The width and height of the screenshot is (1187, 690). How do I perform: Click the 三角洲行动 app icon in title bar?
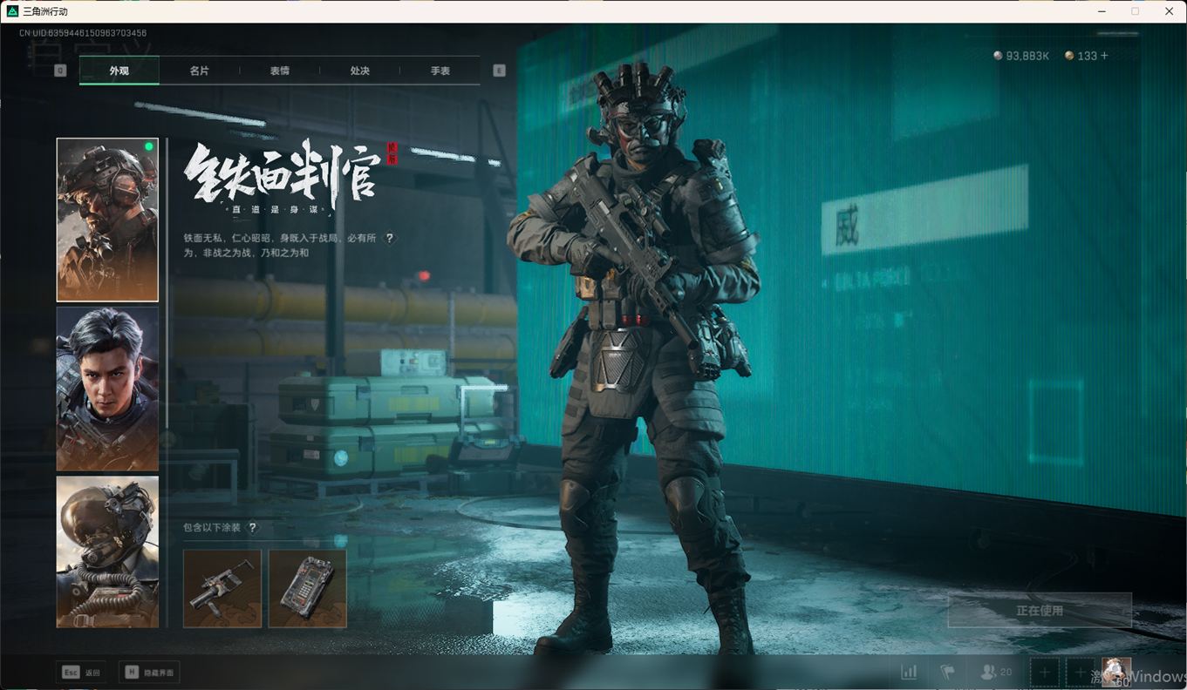point(12,11)
